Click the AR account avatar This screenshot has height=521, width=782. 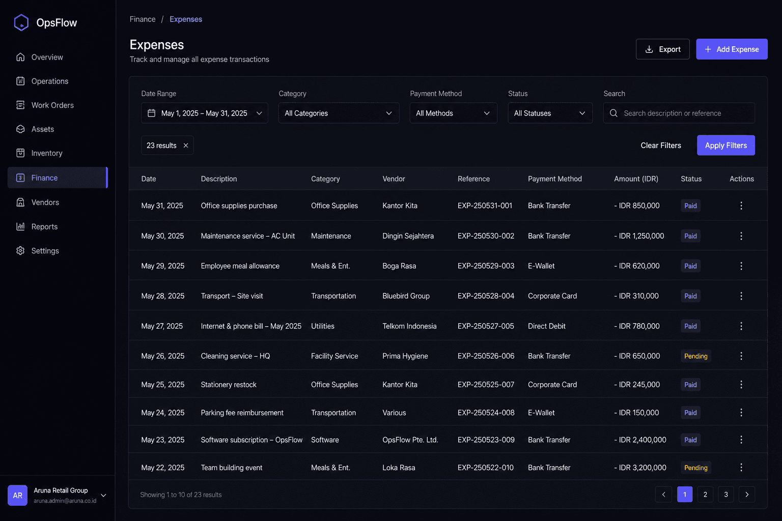[x=18, y=495]
